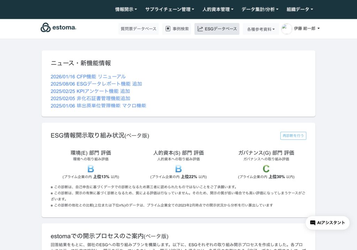
Task: Open the 組織データ menu
Action: click(x=300, y=9)
